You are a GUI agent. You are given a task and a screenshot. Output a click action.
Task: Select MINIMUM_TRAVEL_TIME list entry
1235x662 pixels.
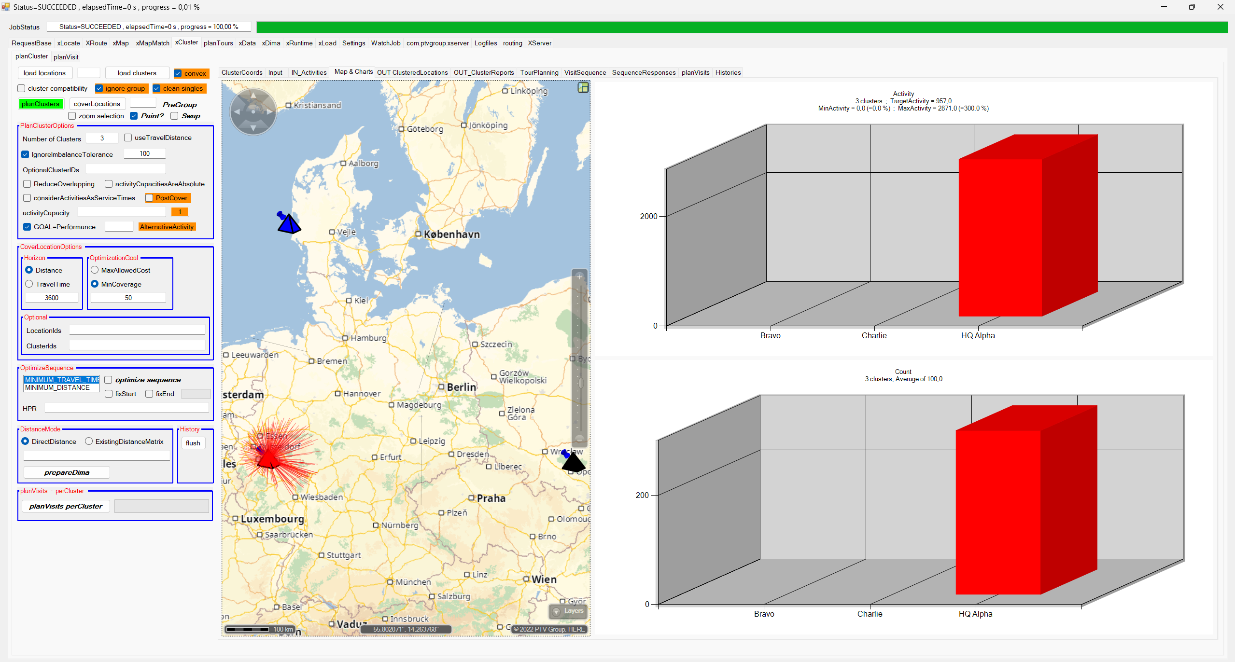pos(61,380)
